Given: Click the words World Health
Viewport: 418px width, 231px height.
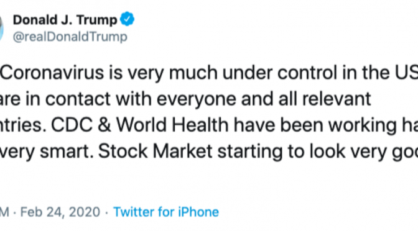Looking at the screenshot, I should 172,125.
